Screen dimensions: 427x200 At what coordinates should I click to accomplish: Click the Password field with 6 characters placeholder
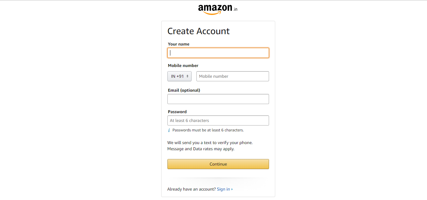[x=218, y=121]
